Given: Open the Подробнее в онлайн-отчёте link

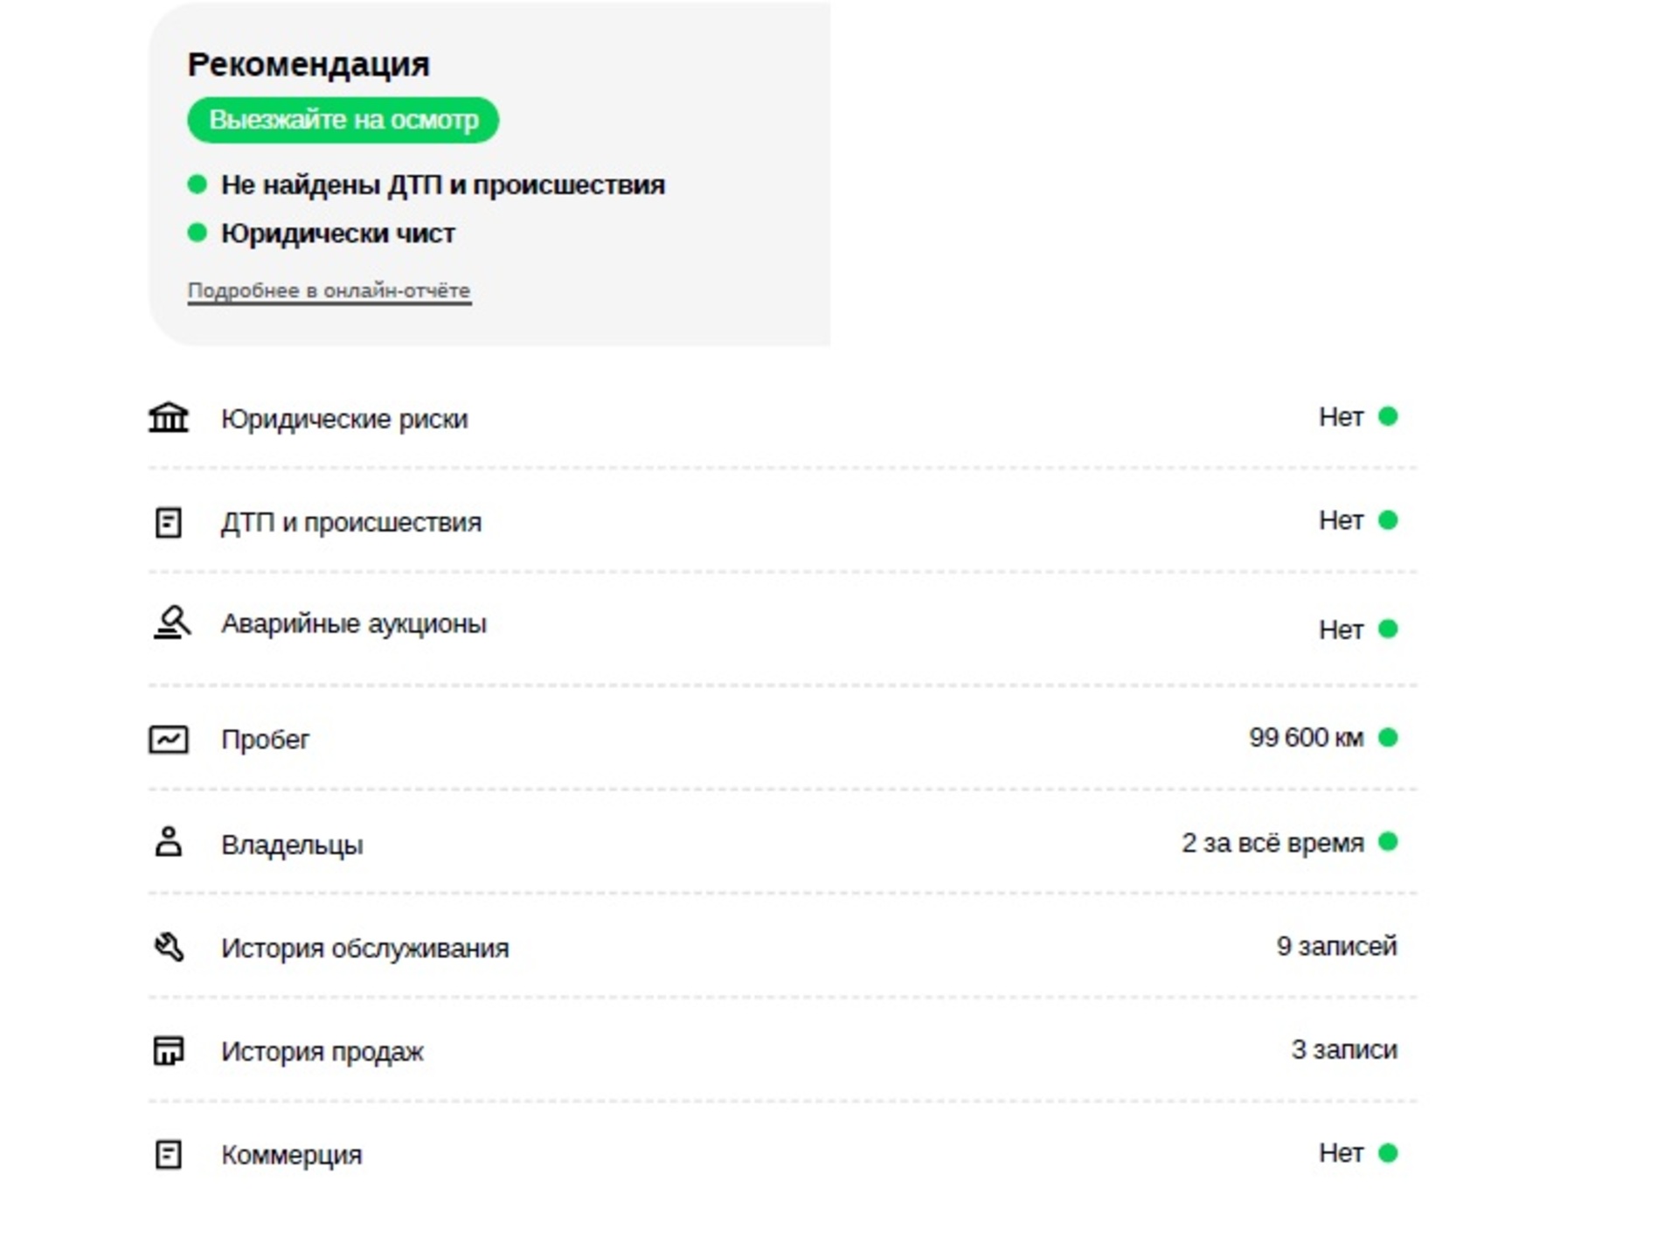Looking at the screenshot, I should [329, 291].
